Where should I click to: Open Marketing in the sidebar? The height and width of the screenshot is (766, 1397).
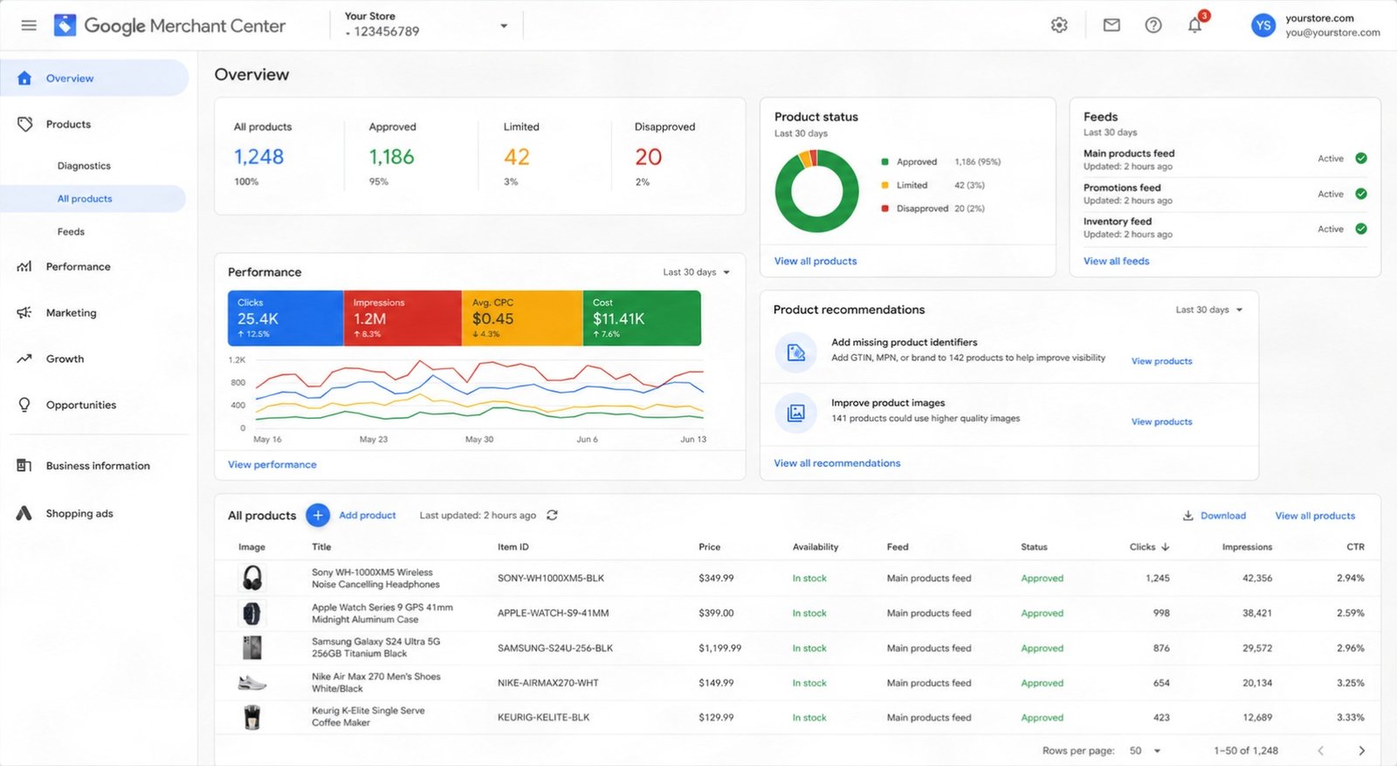[71, 312]
